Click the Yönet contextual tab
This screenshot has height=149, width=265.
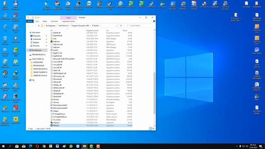pyautogui.click(x=68, y=18)
